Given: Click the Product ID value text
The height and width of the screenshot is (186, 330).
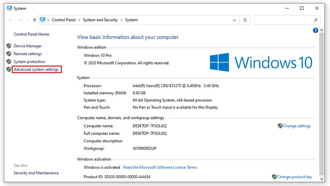Looking at the screenshot, I should pyautogui.click(x=127, y=177).
